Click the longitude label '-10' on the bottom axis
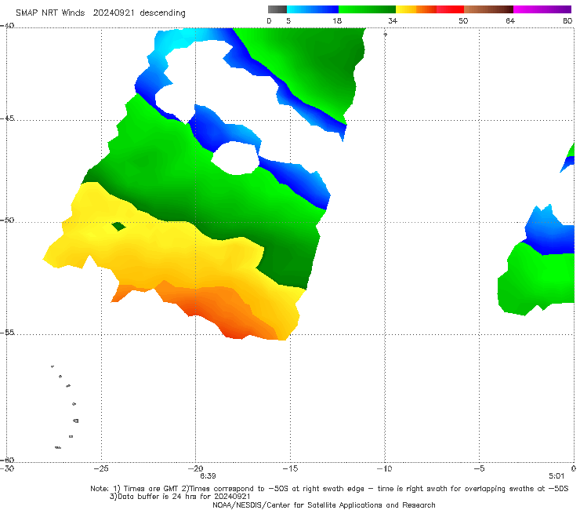The height and width of the screenshot is (510, 580). (x=384, y=468)
